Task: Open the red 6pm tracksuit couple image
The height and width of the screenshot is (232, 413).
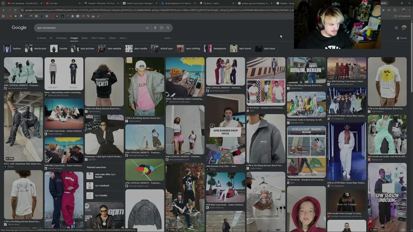Action: point(64,200)
